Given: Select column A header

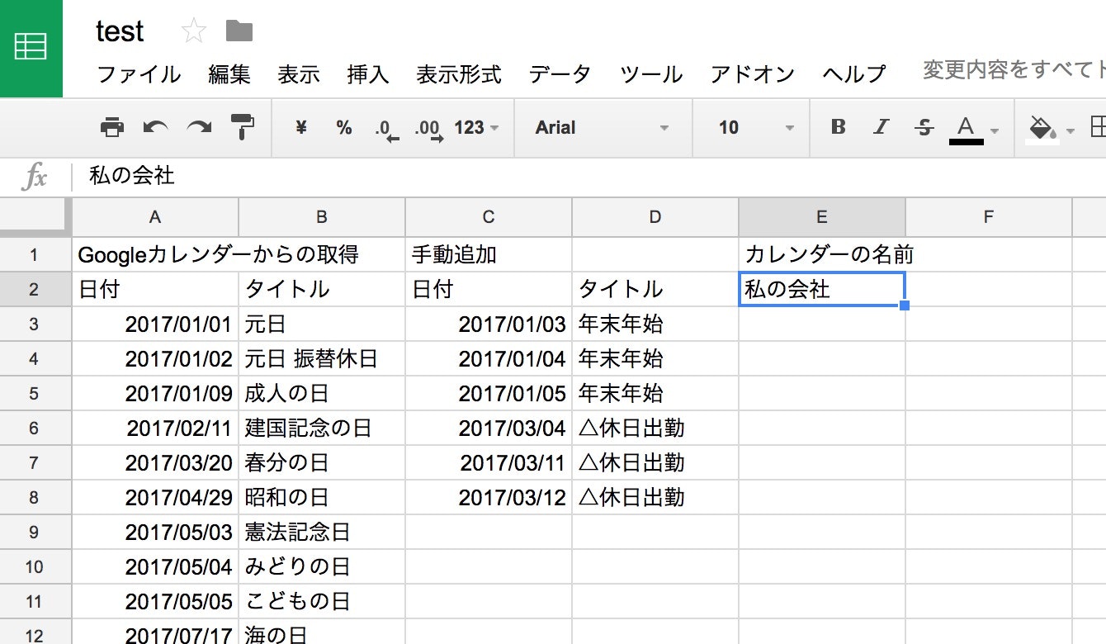Looking at the screenshot, I should pyautogui.click(x=155, y=217).
